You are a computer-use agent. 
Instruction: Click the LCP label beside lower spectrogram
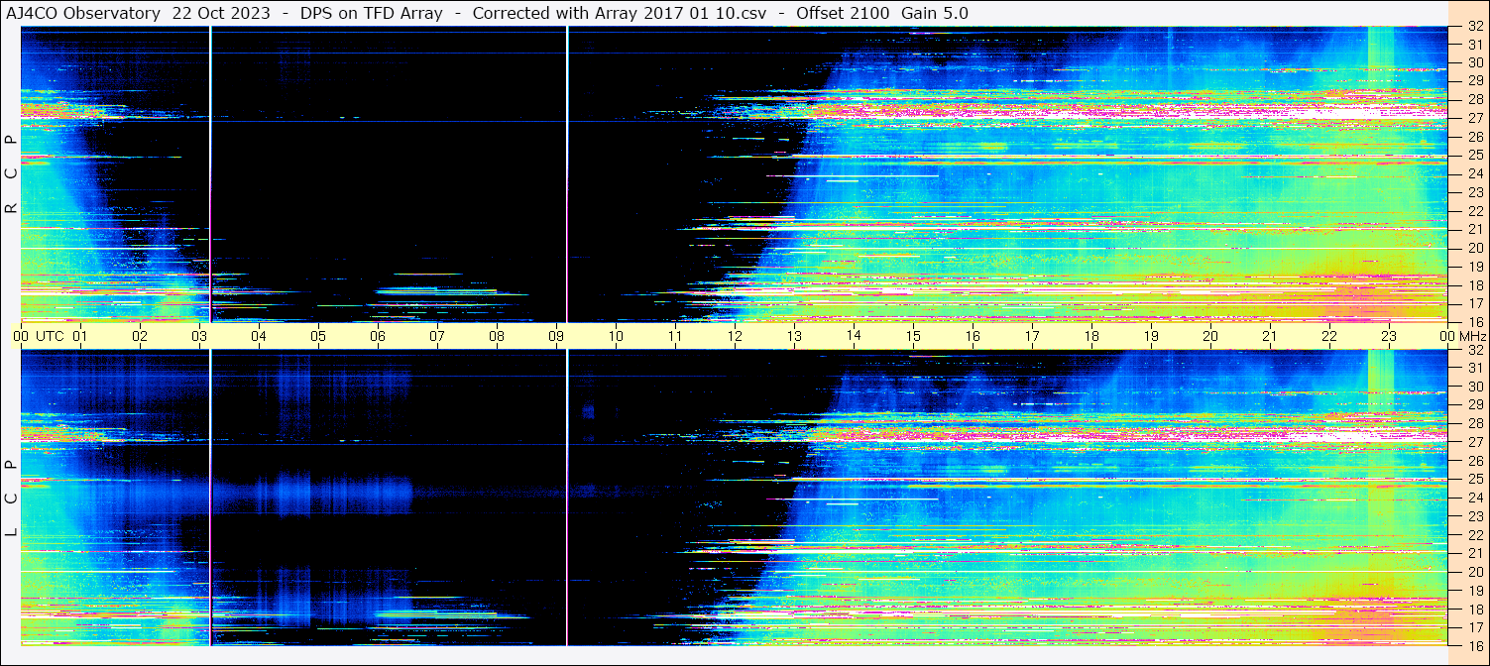[11, 498]
